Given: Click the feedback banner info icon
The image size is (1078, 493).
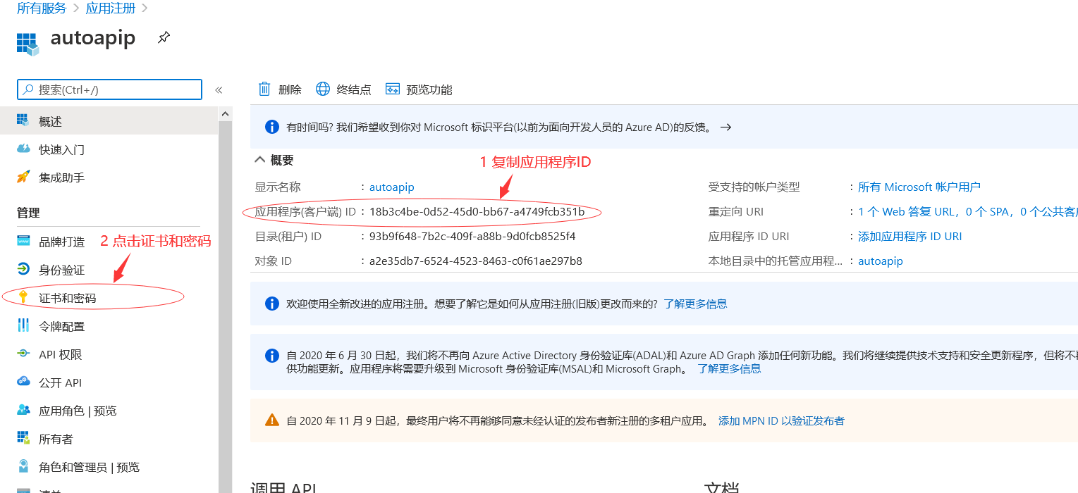Looking at the screenshot, I should coord(271,127).
